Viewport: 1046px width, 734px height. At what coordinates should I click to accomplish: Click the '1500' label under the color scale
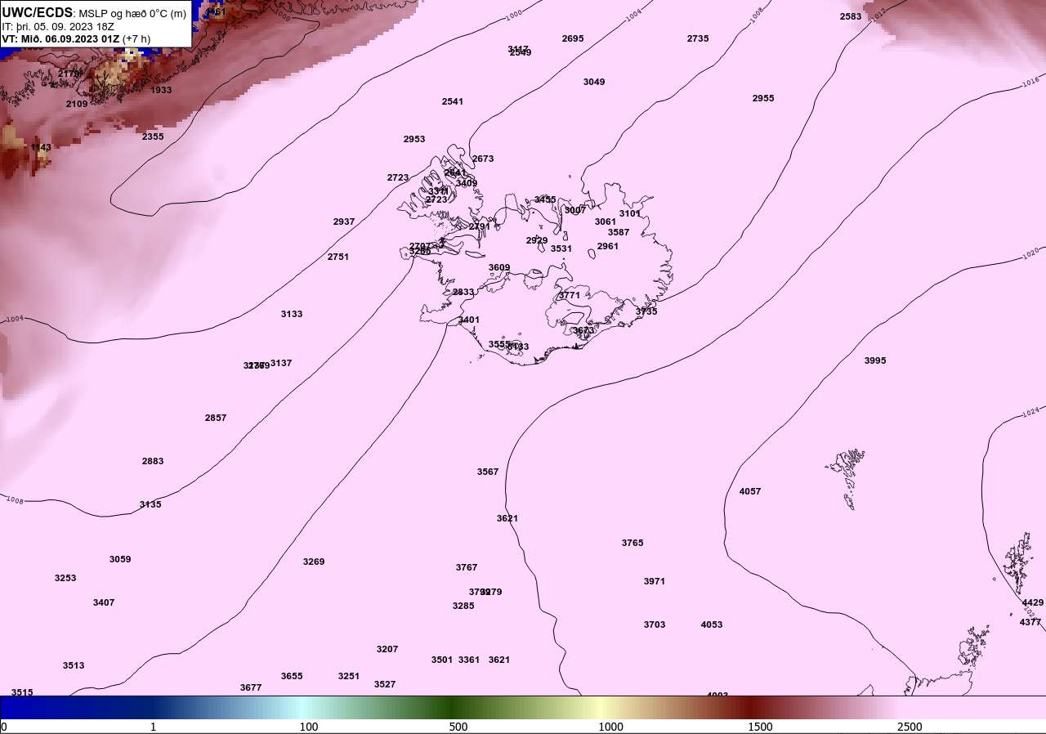coord(760,727)
